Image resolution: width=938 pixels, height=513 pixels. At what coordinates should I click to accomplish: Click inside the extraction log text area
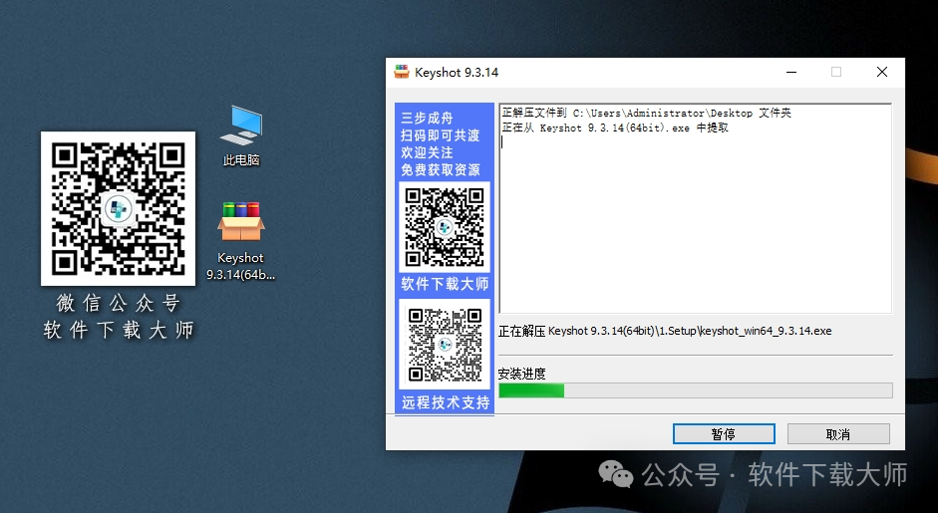pos(695,208)
